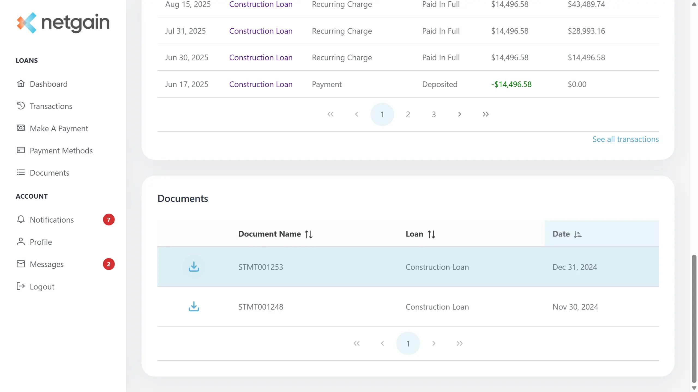The width and height of the screenshot is (698, 392).
Task: Open Transactions in the sidebar
Action: [x=51, y=106]
